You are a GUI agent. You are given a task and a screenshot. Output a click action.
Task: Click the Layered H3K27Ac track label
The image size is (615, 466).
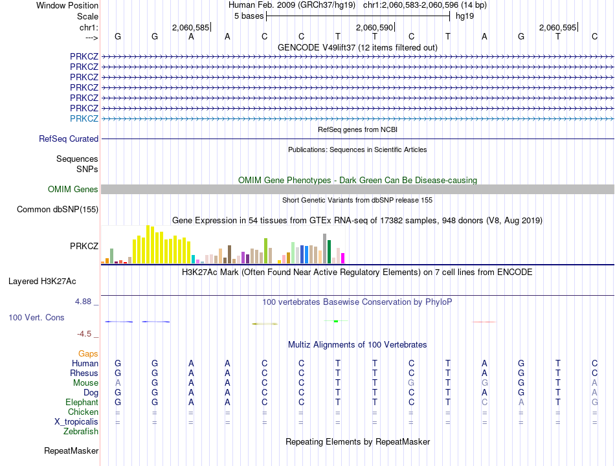pyautogui.click(x=42, y=282)
